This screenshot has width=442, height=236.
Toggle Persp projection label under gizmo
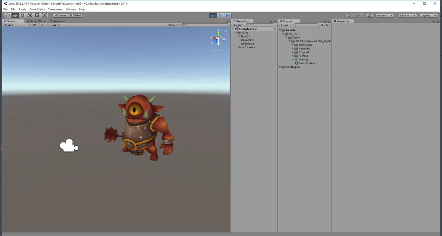[218, 50]
